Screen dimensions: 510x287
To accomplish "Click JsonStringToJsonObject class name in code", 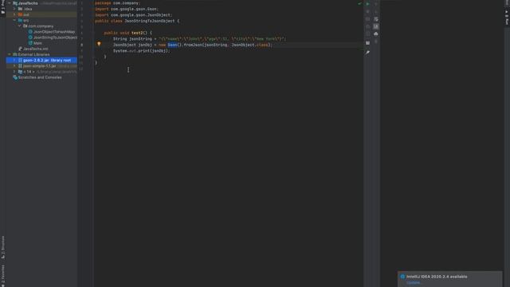I will [x=150, y=21].
